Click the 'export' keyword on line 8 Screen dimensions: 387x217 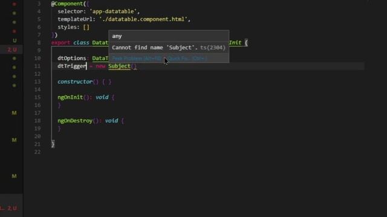pos(60,43)
